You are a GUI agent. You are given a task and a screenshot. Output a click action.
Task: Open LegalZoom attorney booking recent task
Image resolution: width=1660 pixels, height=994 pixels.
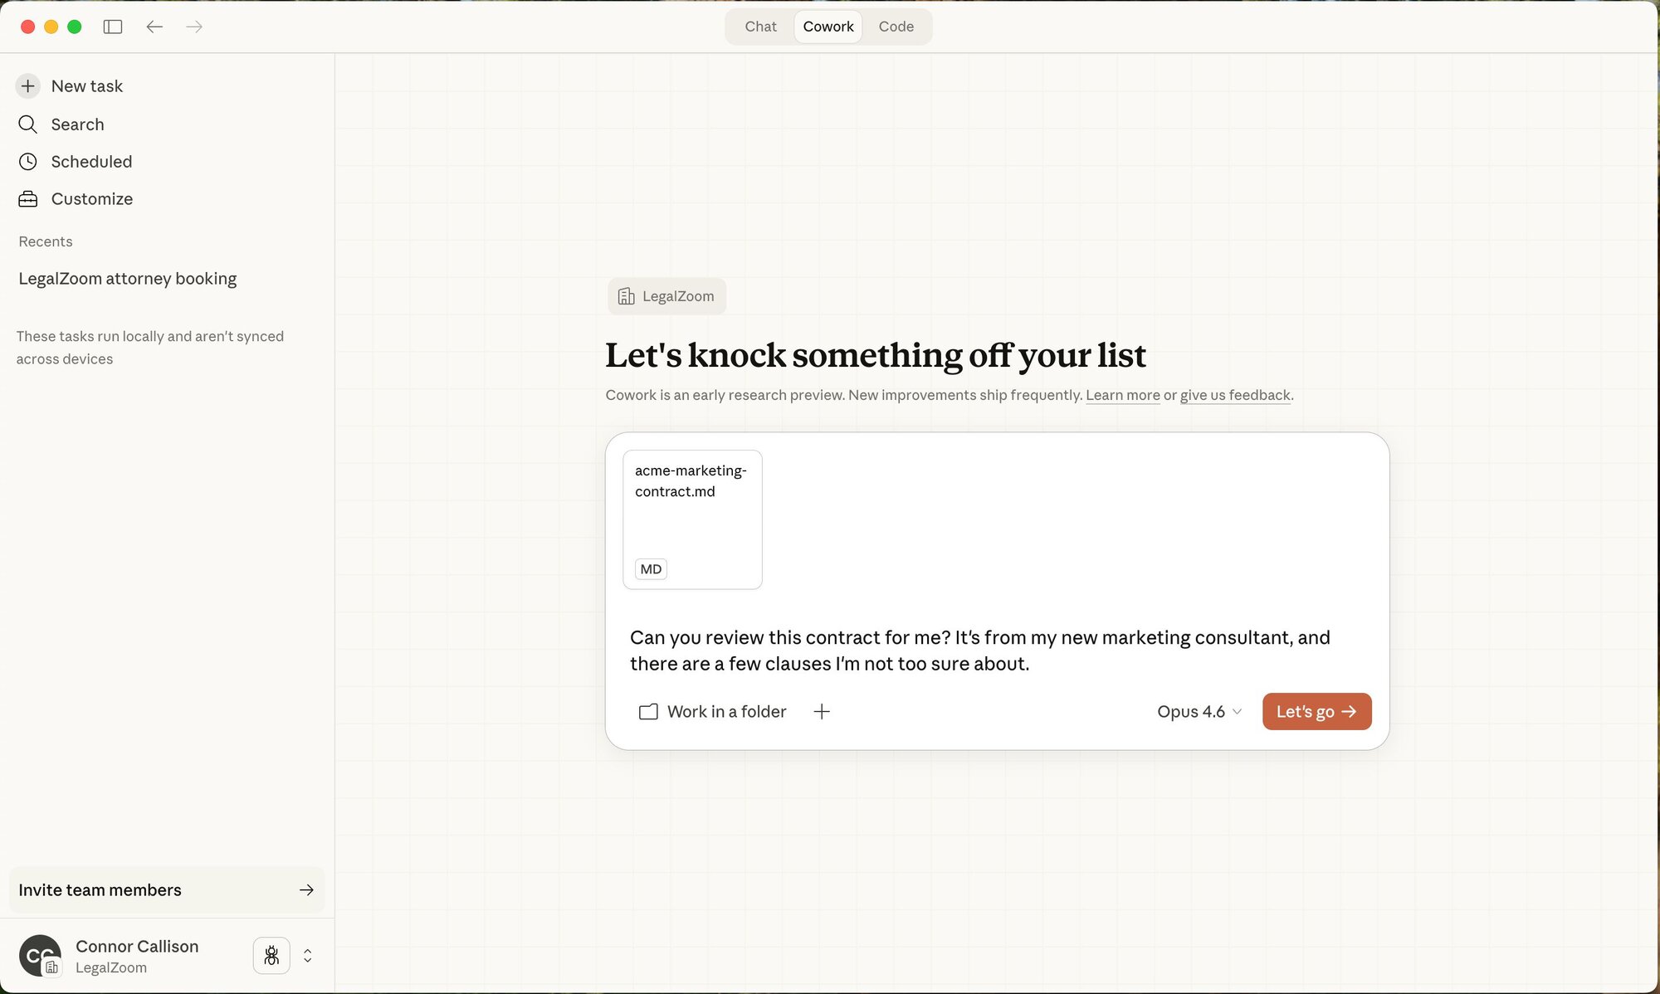coord(128,279)
